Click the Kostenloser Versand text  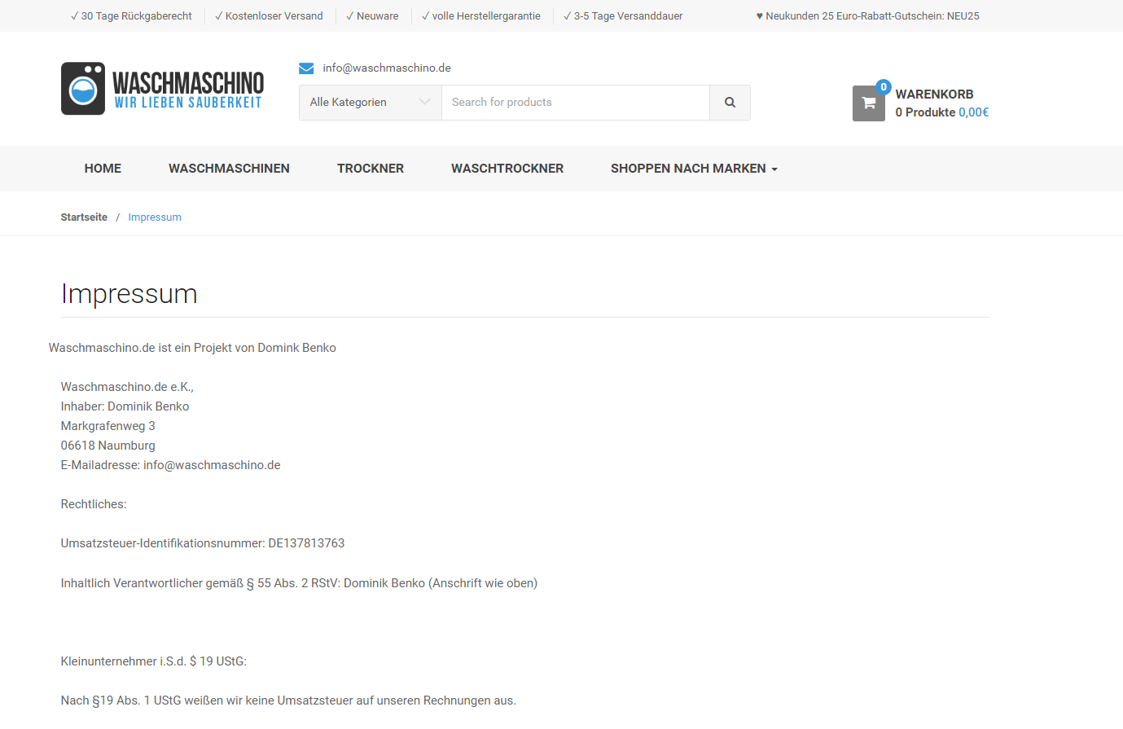(x=269, y=16)
